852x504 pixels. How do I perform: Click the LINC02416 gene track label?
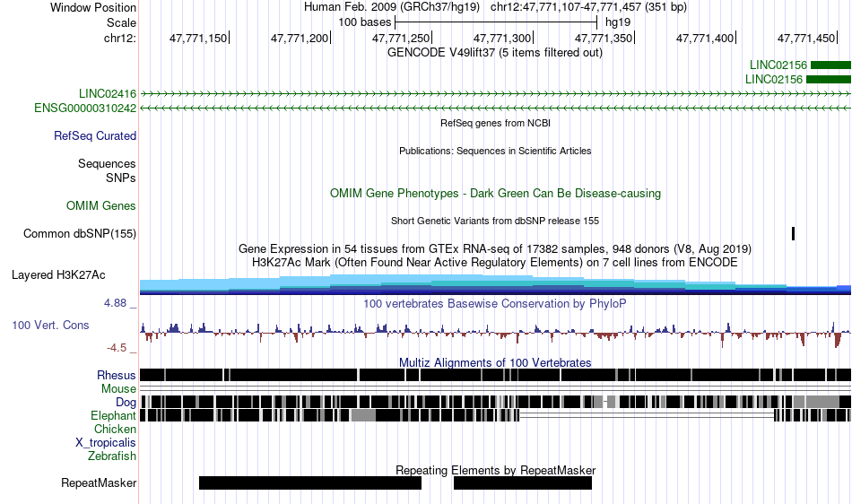108,94
